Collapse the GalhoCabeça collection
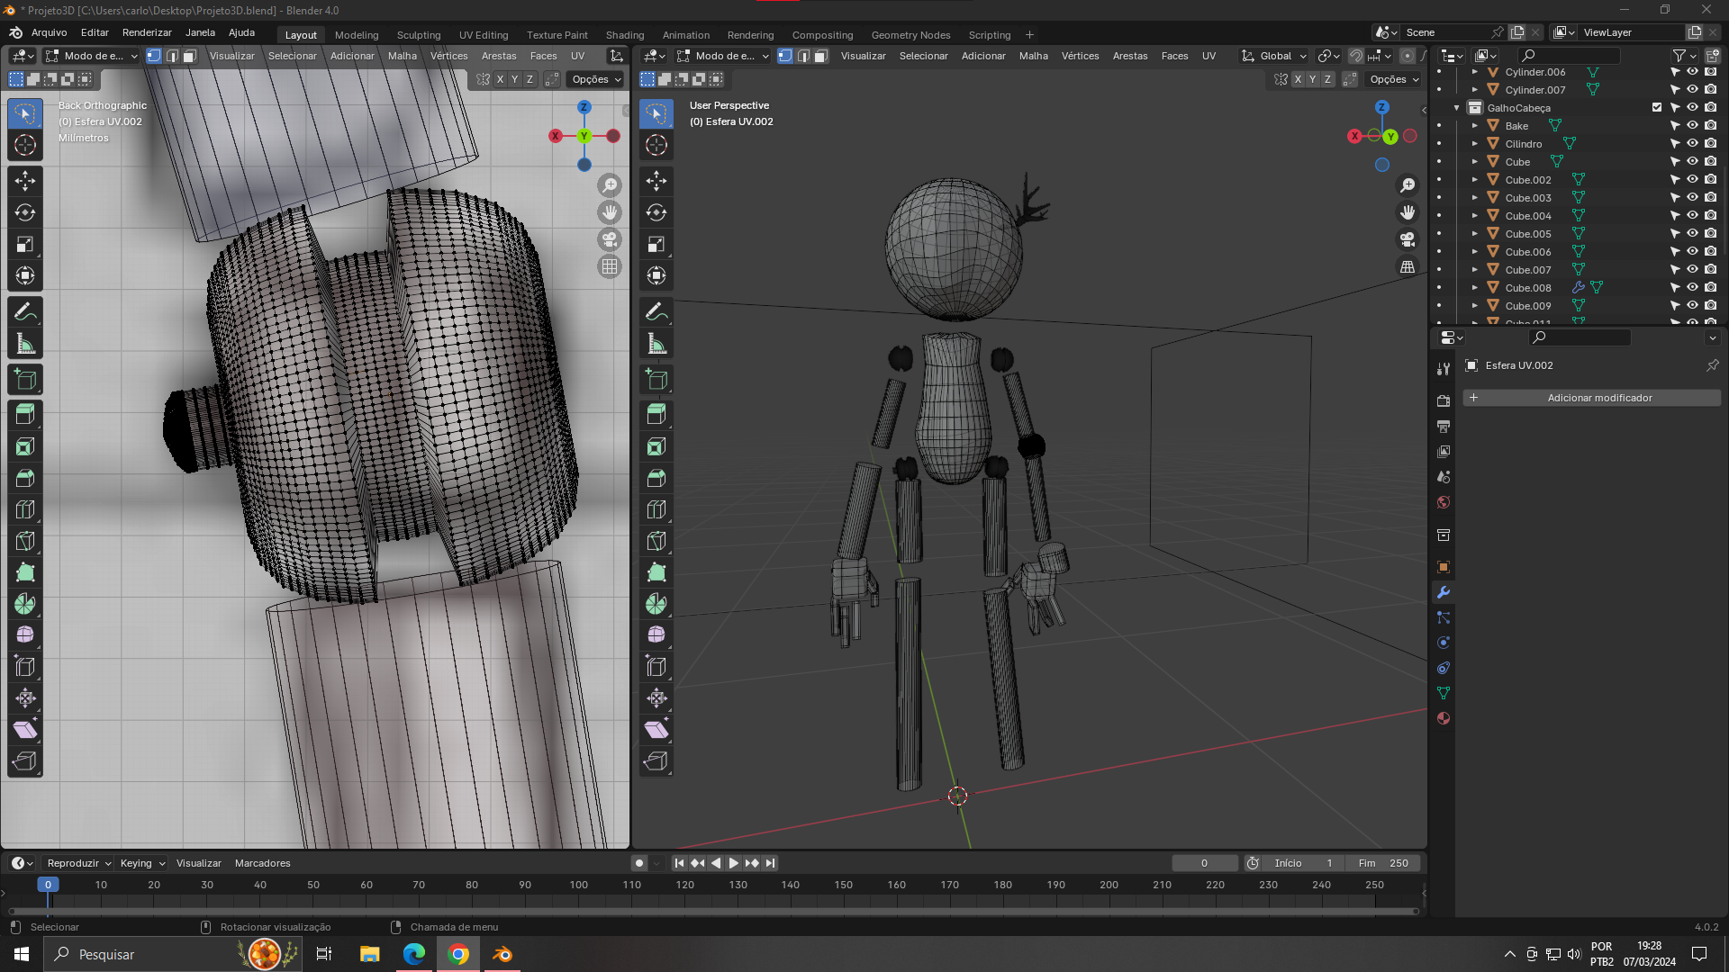1729x972 pixels. pyautogui.click(x=1456, y=108)
